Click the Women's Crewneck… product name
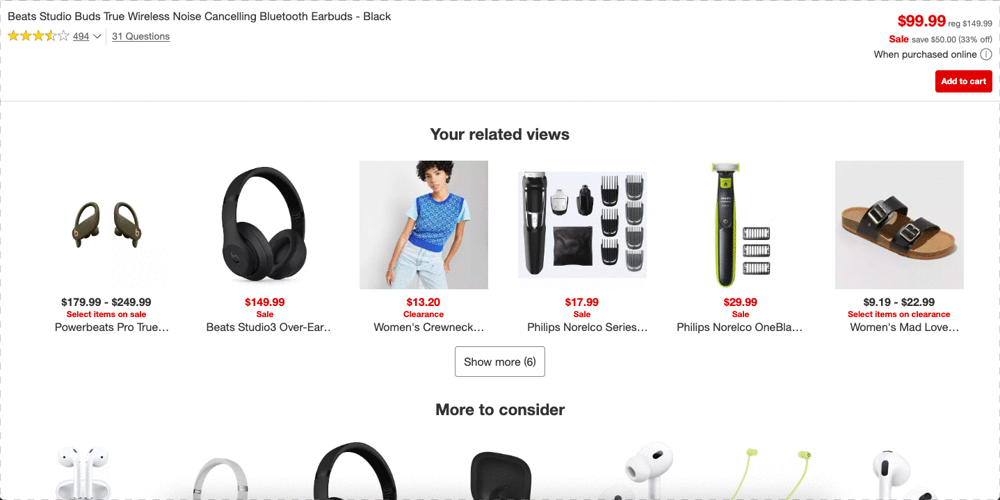This screenshot has width=1000, height=500. tap(429, 327)
